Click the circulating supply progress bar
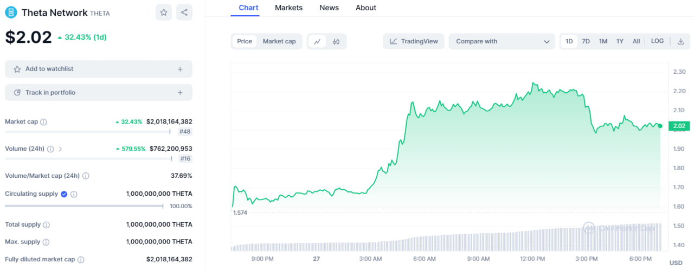Screen dimensions: 694x270 tap(84, 206)
